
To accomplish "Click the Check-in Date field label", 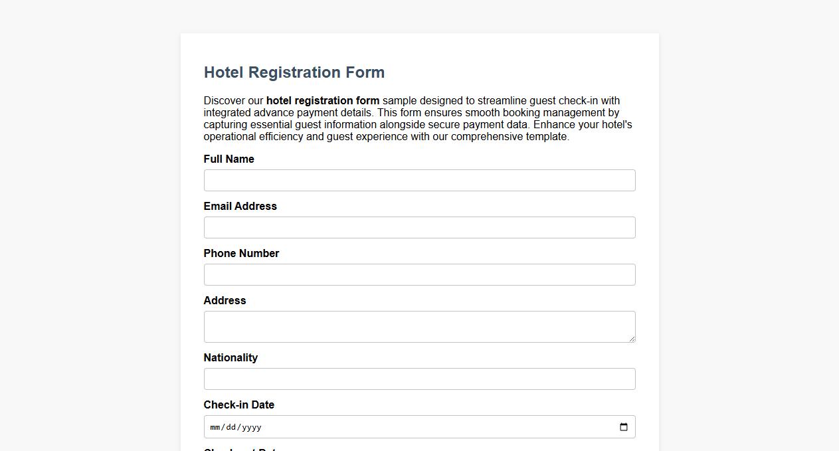I will coord(238,405).
